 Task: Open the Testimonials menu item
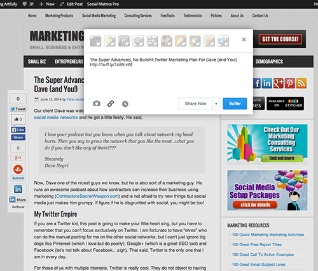(x=193, y=16)
